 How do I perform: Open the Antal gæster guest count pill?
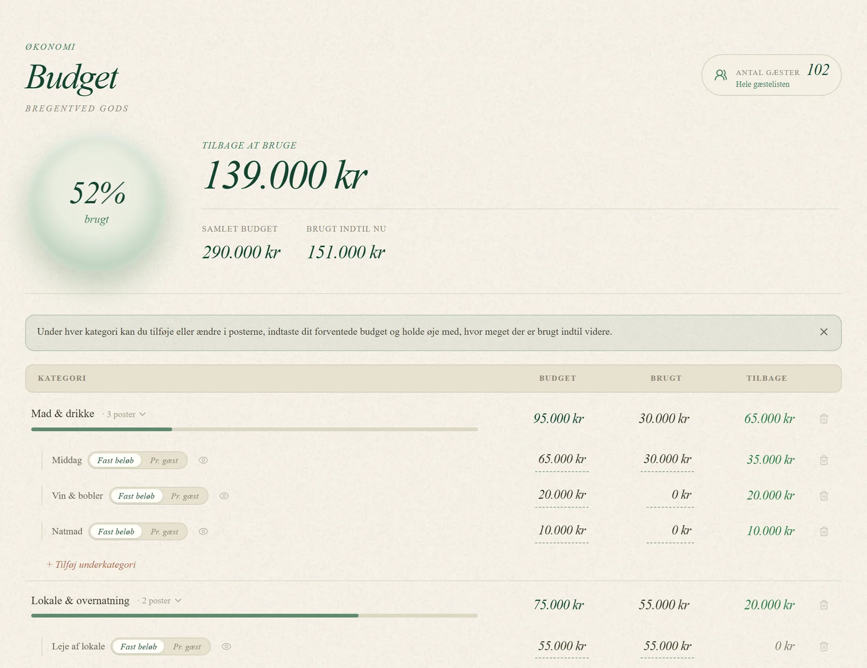pyautogui.click(x=771, y=75)
